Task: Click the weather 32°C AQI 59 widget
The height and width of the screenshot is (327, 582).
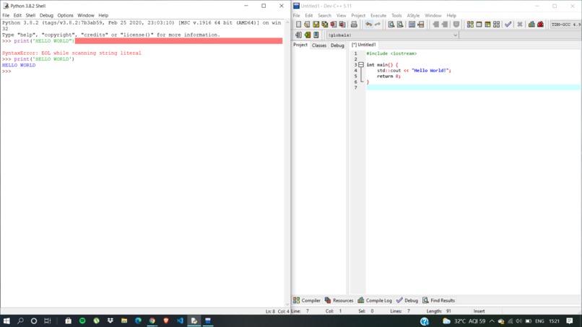Action: coord(464,321)
